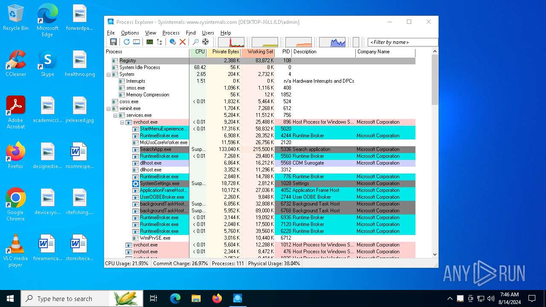Open the CPU usage history mini graph
The height and width of the screenshot is (307, 546).
point(231,42)
